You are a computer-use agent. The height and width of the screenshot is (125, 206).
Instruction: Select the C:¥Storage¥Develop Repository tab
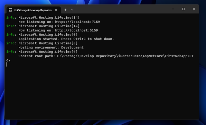pyautogui.click(x=33, y=10)
